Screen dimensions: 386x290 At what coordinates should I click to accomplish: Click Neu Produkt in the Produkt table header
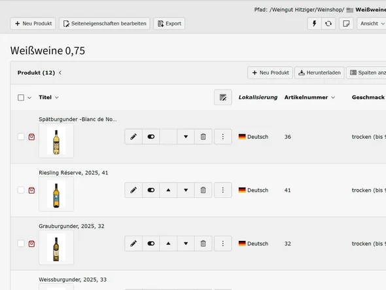click(270, 73)
